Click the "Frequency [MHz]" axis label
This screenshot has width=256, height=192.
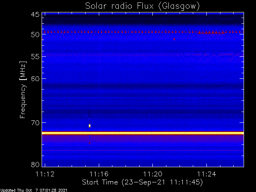point(23,90)
